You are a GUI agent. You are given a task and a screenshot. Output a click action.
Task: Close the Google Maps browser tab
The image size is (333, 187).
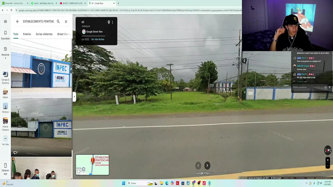click(x=114, y=3)
